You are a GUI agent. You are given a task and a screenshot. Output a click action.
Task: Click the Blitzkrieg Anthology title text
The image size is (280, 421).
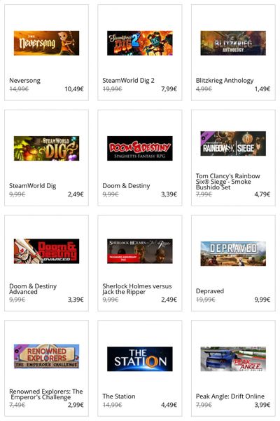tap(225, 81)
